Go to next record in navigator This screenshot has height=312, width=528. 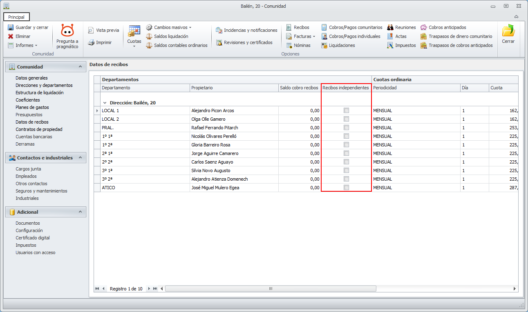pyautogui.click(x=149, y=289)
